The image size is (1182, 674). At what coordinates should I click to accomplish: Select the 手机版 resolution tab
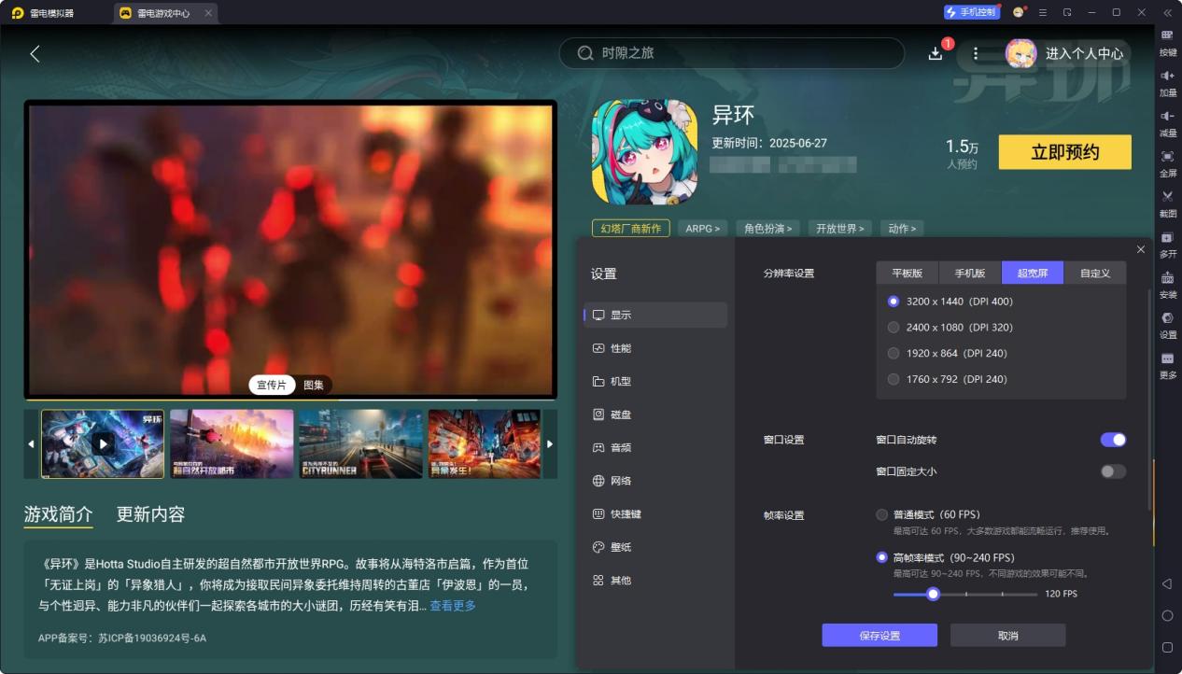(970, 273)
